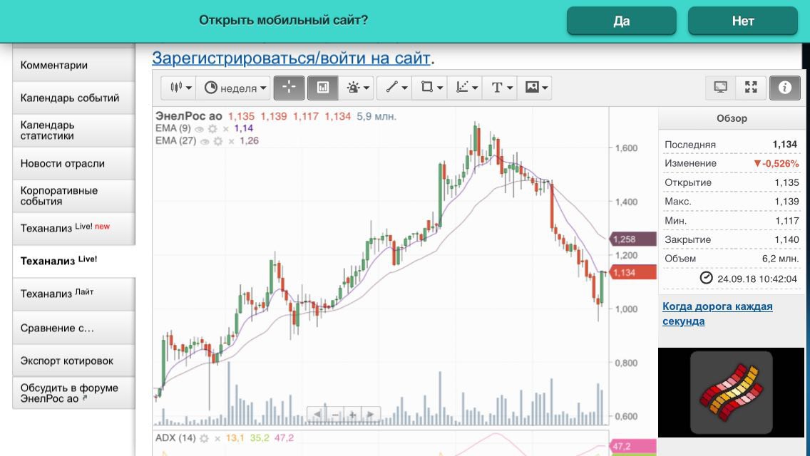Click the colorful ribbon advertisement image
Viewport: 810px width, 456px height.
click(x=731, y=393)
